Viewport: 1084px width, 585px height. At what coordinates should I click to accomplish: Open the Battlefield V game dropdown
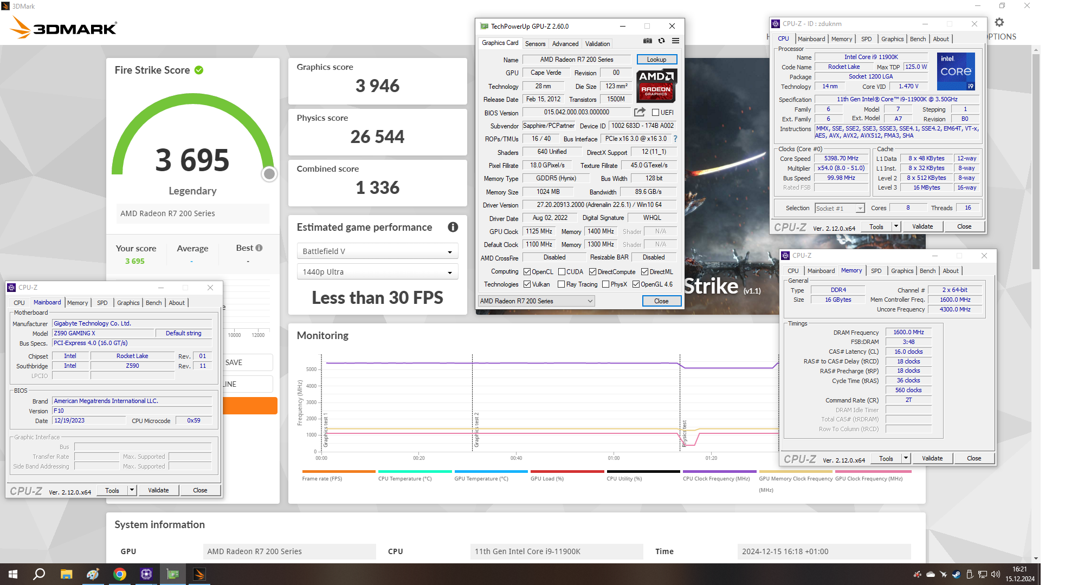pyautogui.click(x=377, y=251)
